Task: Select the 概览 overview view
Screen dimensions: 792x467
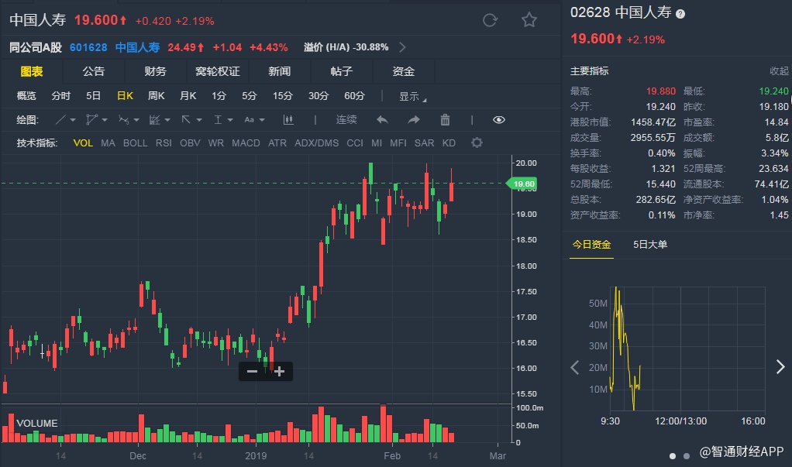Action: coord(26,96)
